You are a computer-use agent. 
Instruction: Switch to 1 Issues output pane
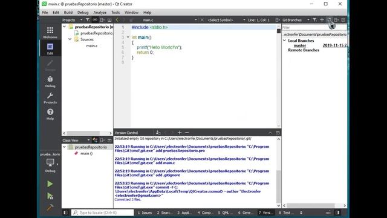[x=145, y=213]
